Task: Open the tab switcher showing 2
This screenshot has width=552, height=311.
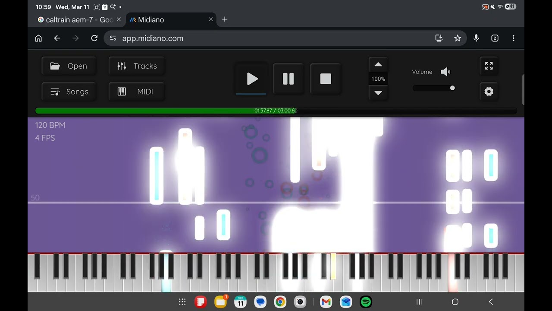Action: 495,38
